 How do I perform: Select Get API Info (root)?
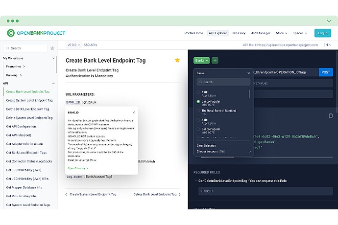[19, 135]
